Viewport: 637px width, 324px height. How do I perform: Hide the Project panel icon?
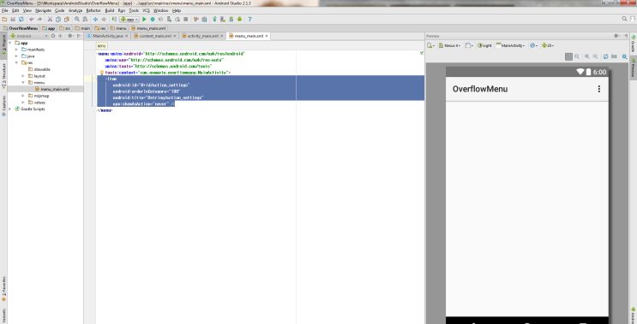click(x=79, y=36)
